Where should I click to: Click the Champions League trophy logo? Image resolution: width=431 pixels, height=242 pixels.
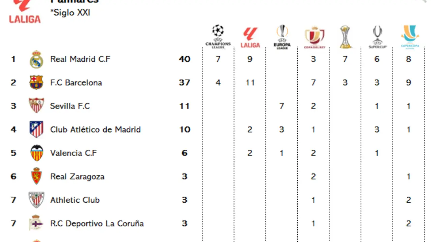[218, 36]
